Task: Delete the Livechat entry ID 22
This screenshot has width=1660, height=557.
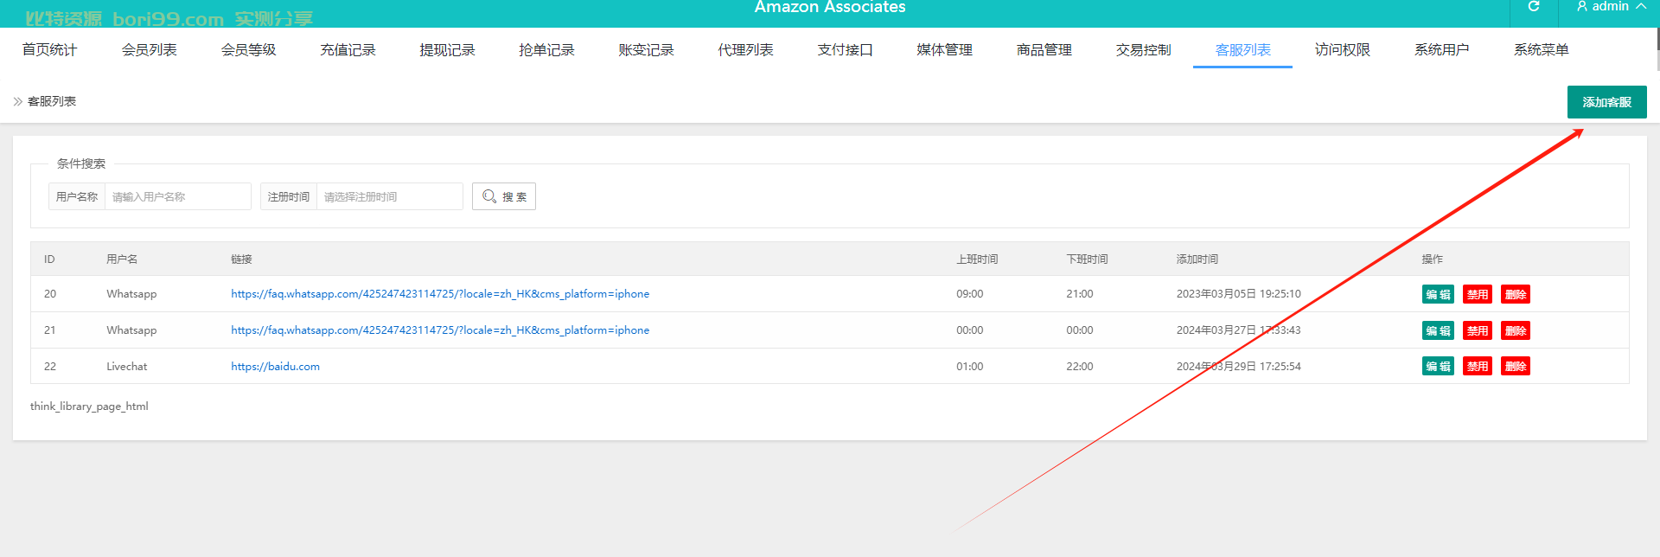Action: (x=1516, y=366)
